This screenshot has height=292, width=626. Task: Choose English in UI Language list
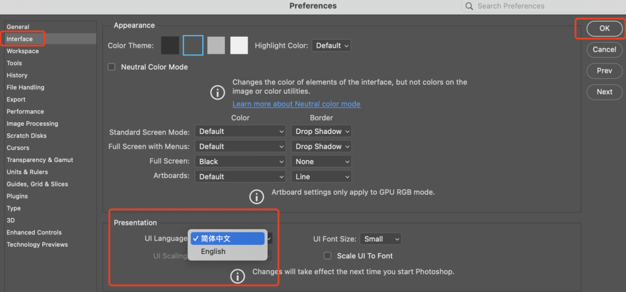[x=213, y=252]
